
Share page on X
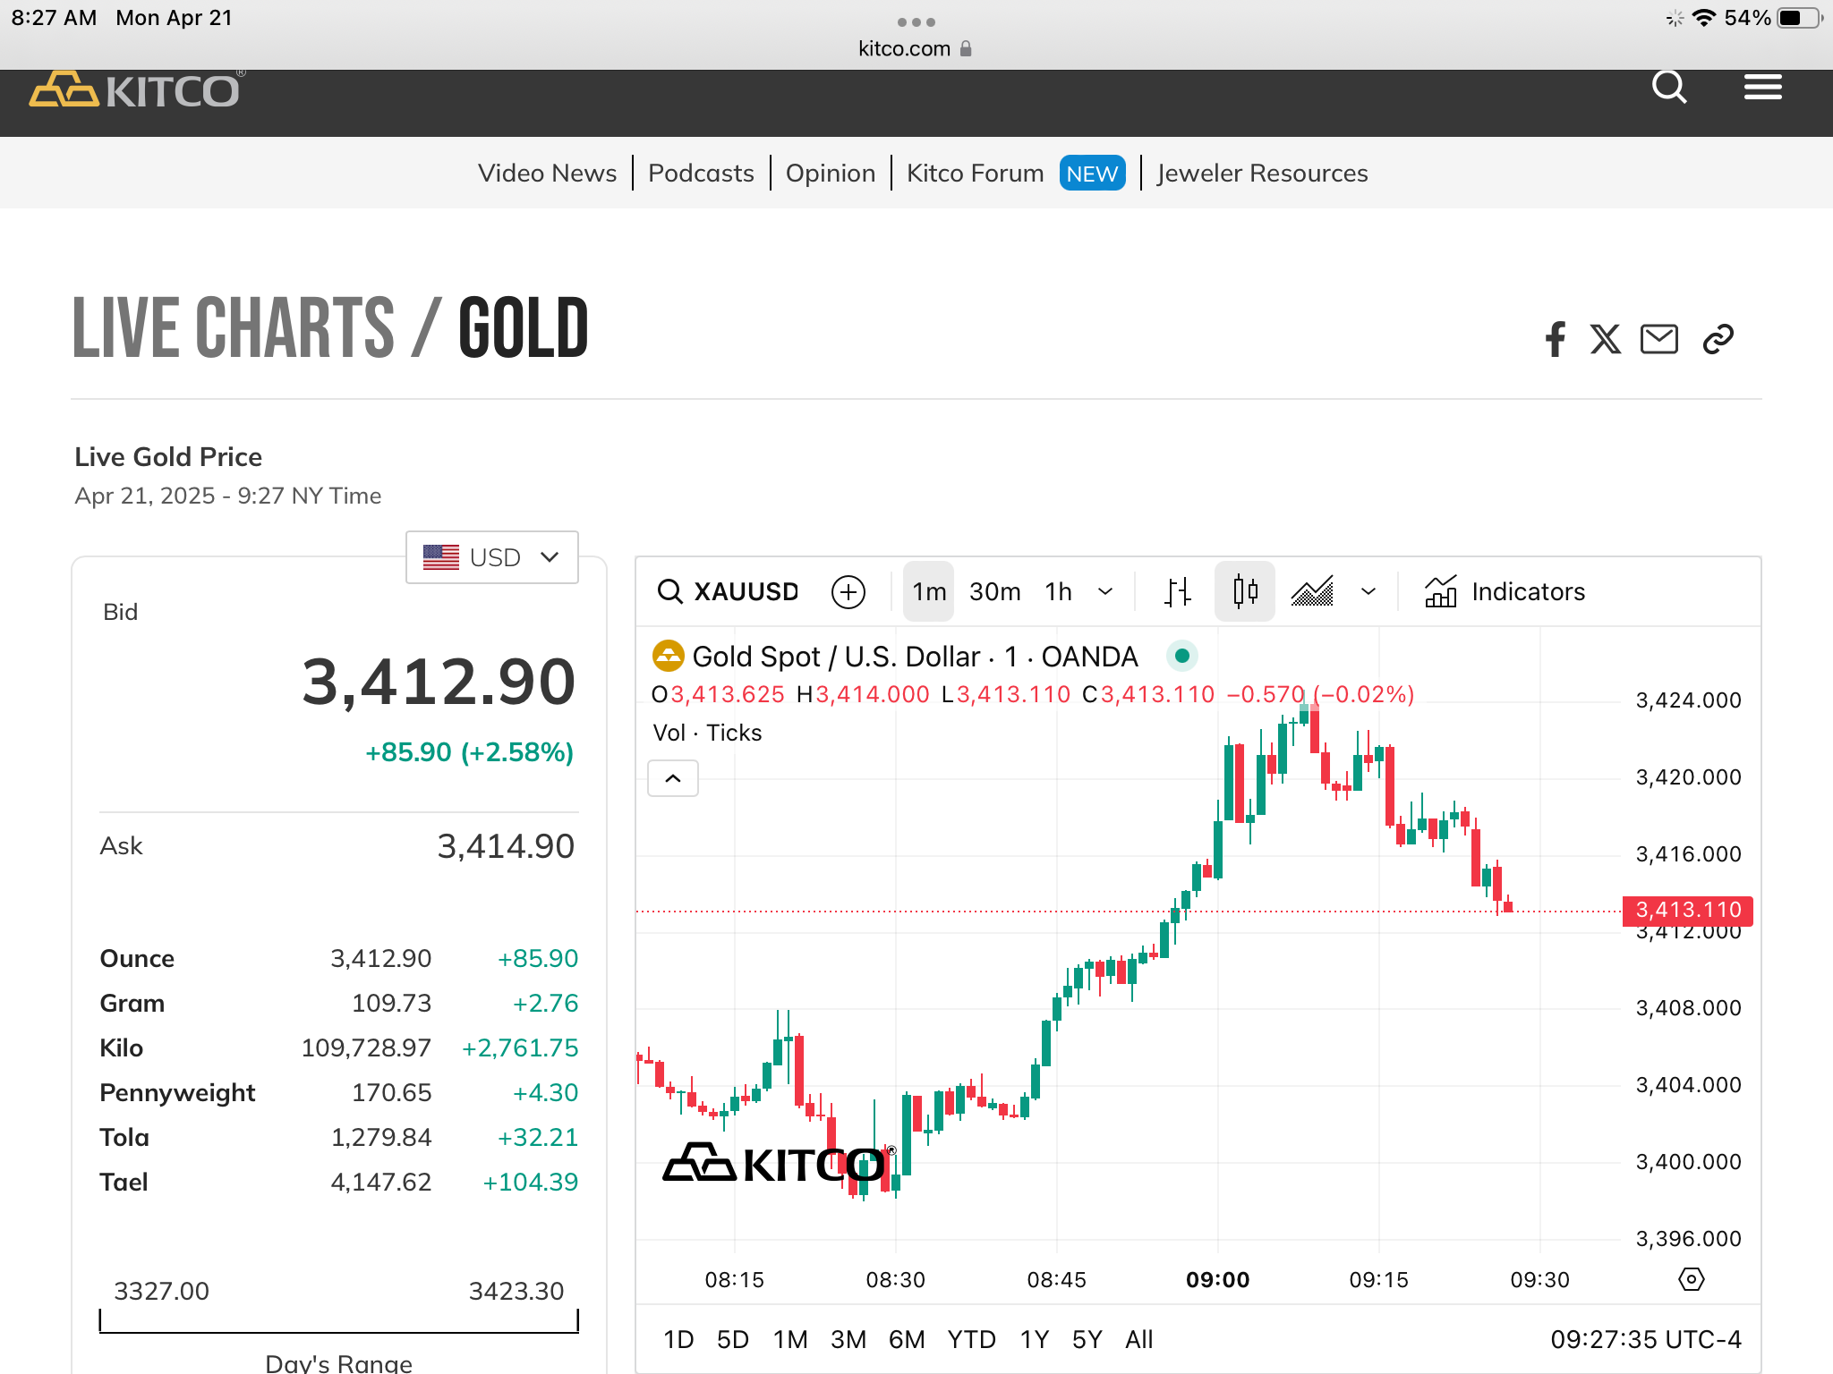coord(1606,339)
